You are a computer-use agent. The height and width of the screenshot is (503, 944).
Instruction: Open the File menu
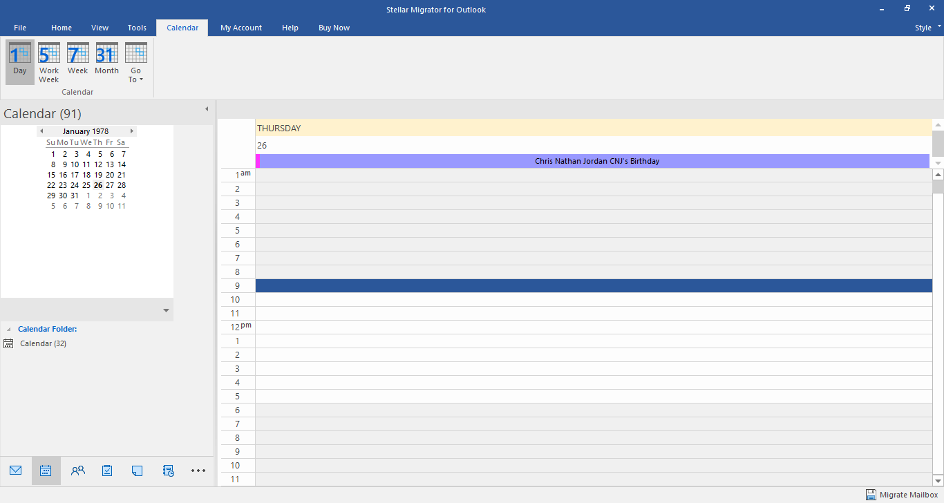20,28
